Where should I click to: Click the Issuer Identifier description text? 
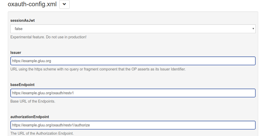[98, 69]
